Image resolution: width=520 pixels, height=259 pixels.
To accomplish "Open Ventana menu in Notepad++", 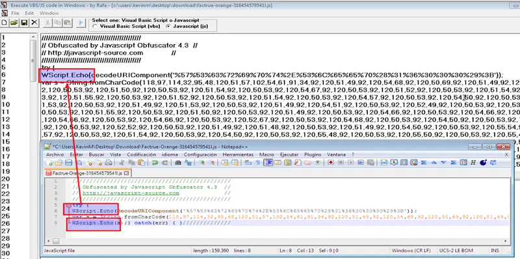I will click(x=336, y=154).
